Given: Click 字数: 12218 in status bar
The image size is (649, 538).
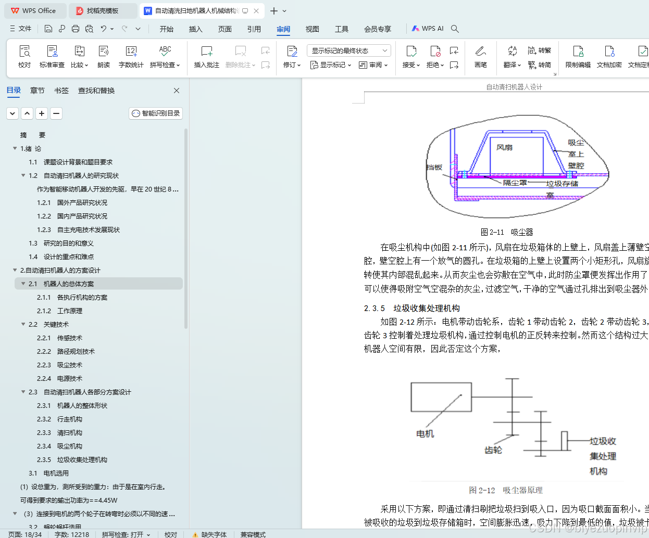Looking at the screenshot, I should [x=72, y=534].
